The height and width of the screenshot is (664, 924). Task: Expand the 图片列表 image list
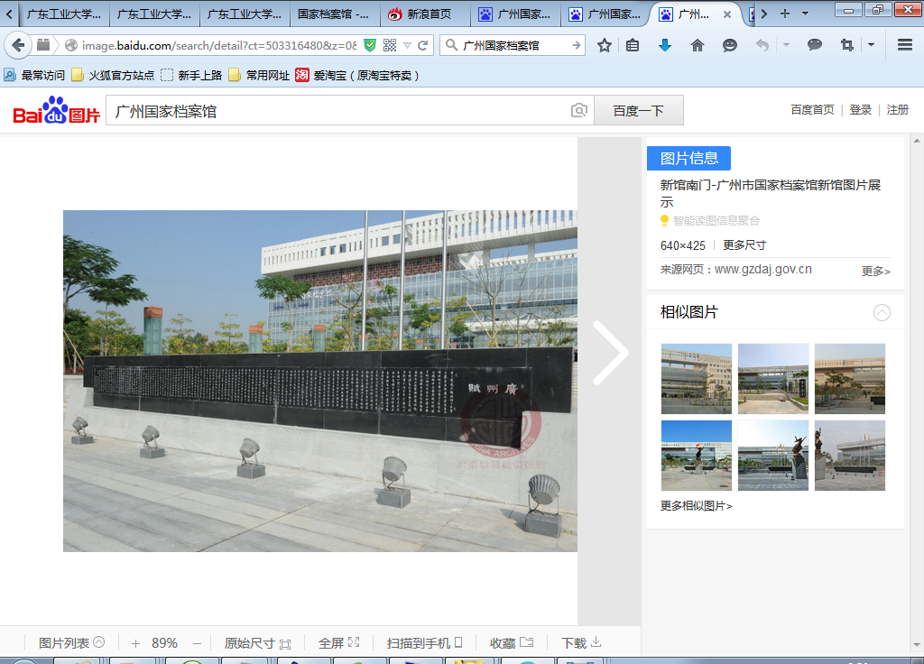[71, 643]
